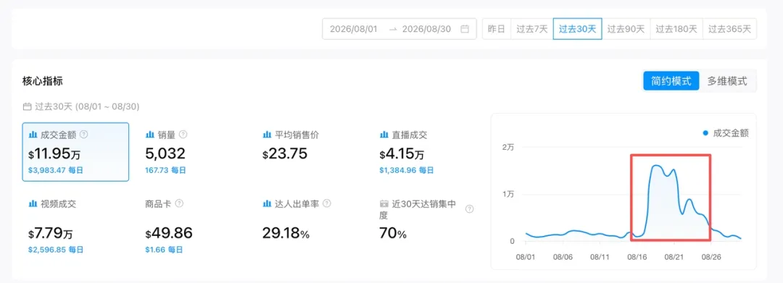
Task: Click the 08/26 chart axis label
Action: point(711,258)
